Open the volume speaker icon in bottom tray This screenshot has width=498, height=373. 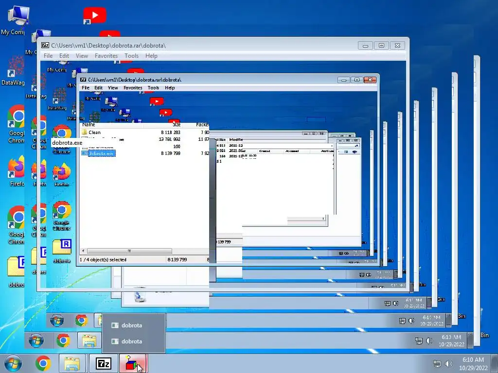pyautogui.click(x=449, y=364)
